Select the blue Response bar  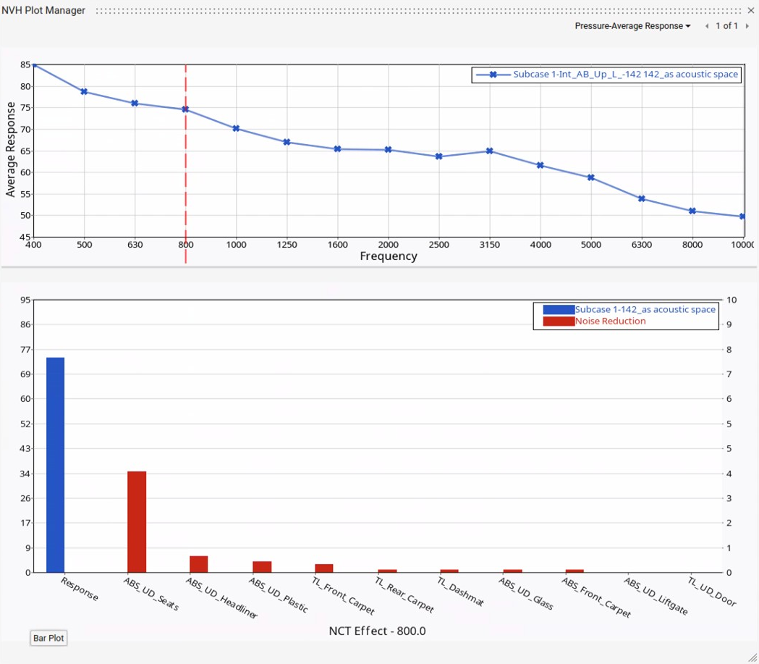pos(56,463)
